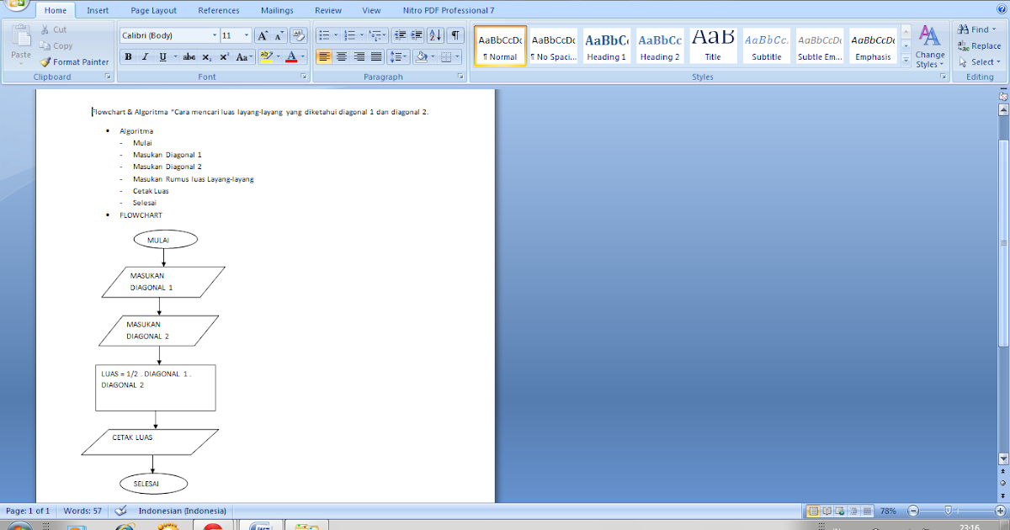Clear formatting with the eraser icon
Viewport: 1010px width, 530px height.
[x=298, y=35]
